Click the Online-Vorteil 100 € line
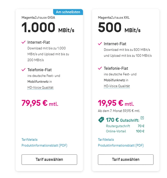This screenshot has height=178, width=167. 125,131
